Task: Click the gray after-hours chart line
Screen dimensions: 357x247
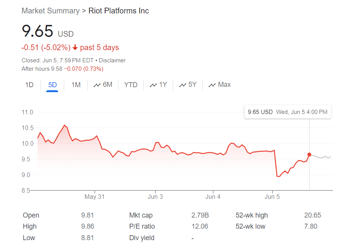Action: 321,157
